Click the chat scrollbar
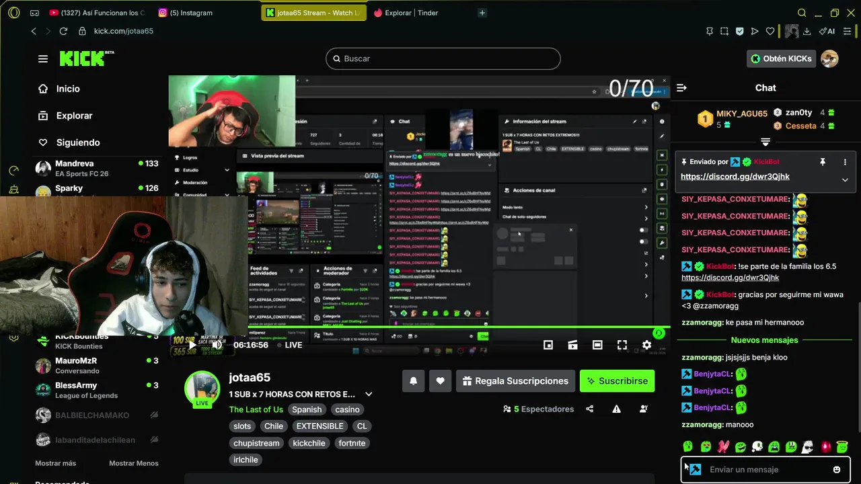861x484 pixels. 858,367
